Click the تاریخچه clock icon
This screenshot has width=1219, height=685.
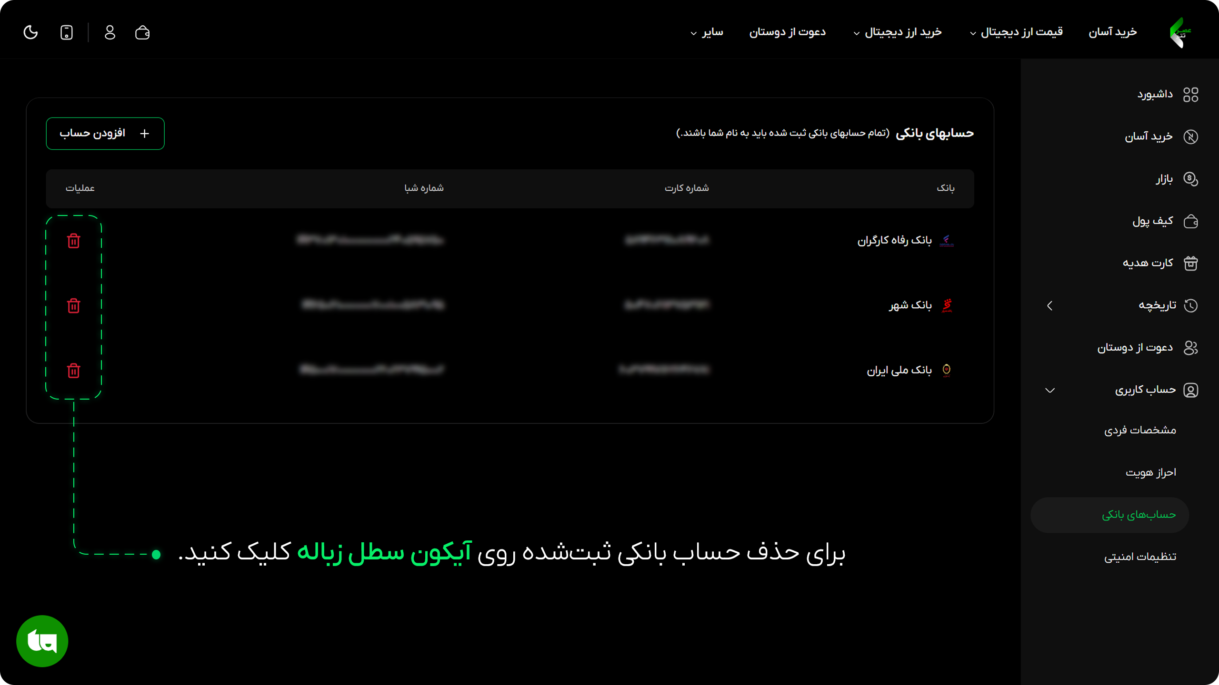pyautogui.click(x=1190, y=305)
